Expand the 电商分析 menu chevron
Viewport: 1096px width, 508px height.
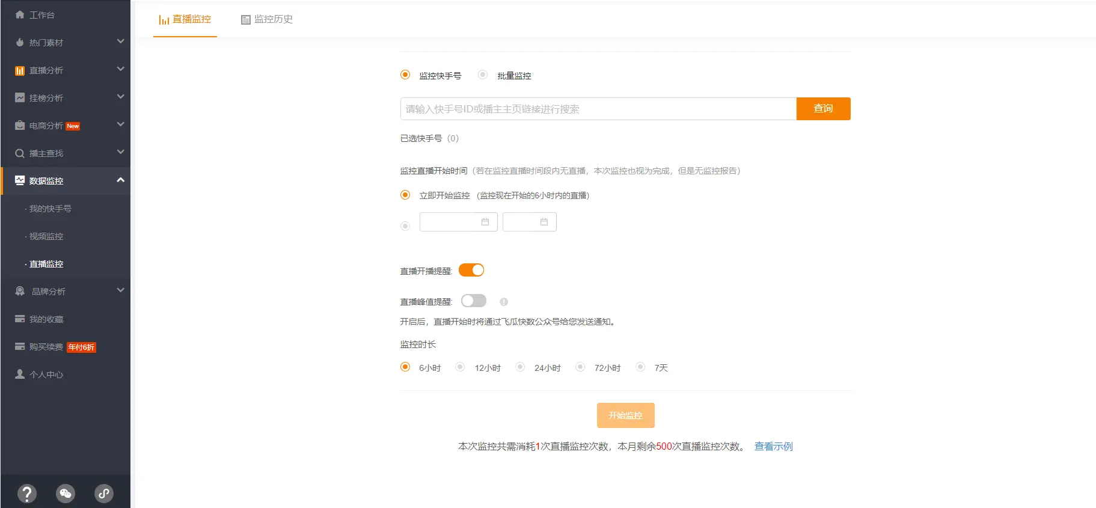point(120,124)
